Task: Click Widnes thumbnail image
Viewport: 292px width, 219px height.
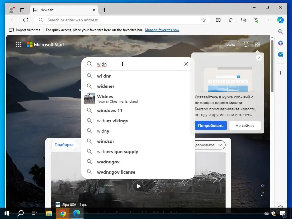Action: pos(90,98)
